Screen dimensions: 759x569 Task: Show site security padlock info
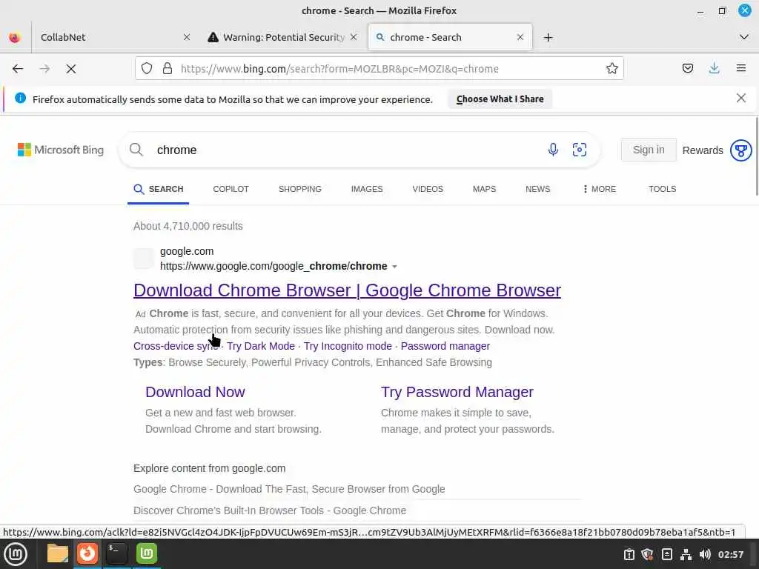point(168,69)
